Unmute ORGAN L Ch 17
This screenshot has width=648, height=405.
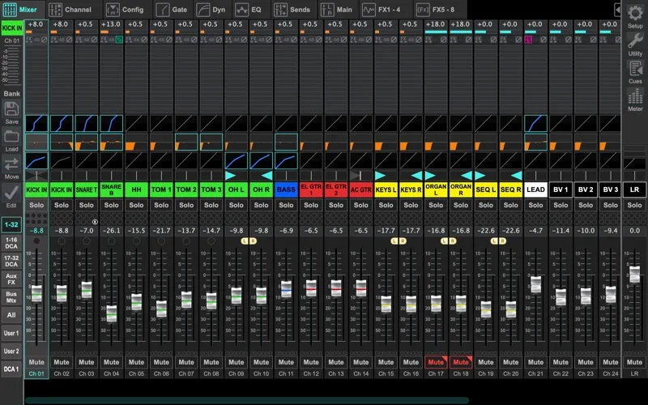(x=436, y=362)
